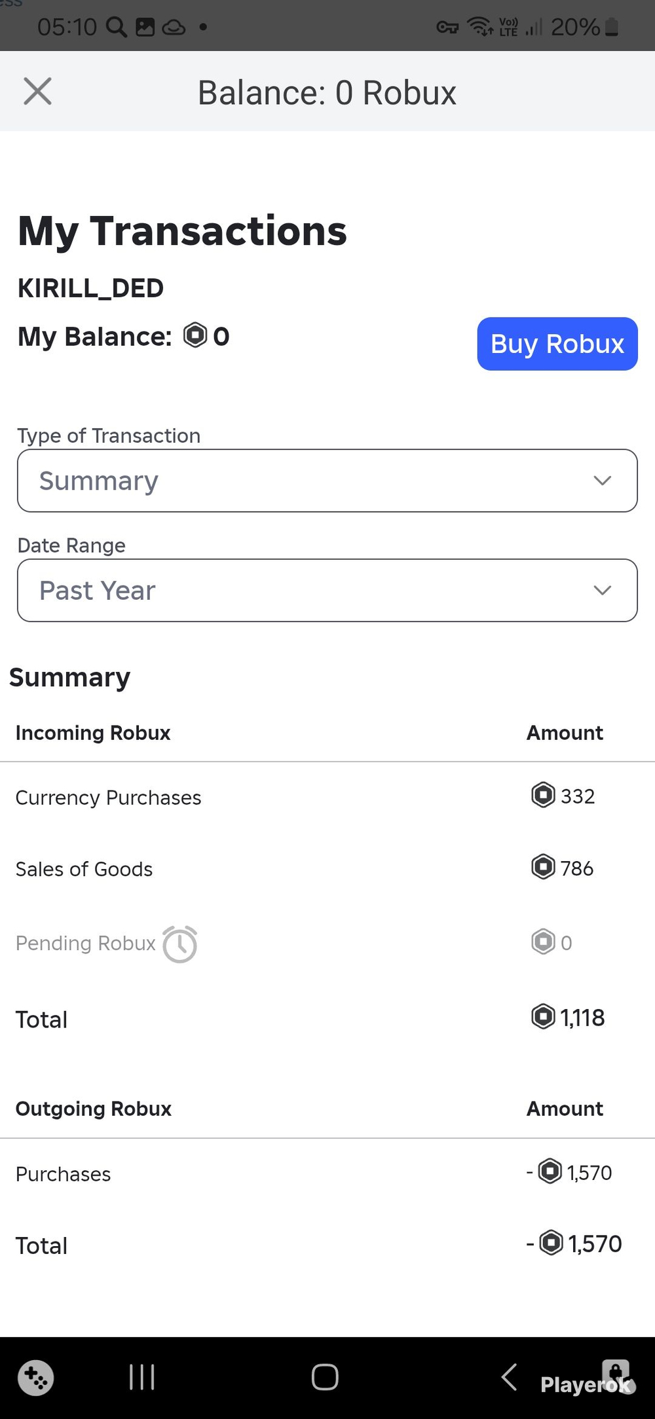The height and width of the screenshot is (1419, 655).
Task: Expand the chevron on the Summary selector
Action: pyautogui.click(x=603, y=481)
